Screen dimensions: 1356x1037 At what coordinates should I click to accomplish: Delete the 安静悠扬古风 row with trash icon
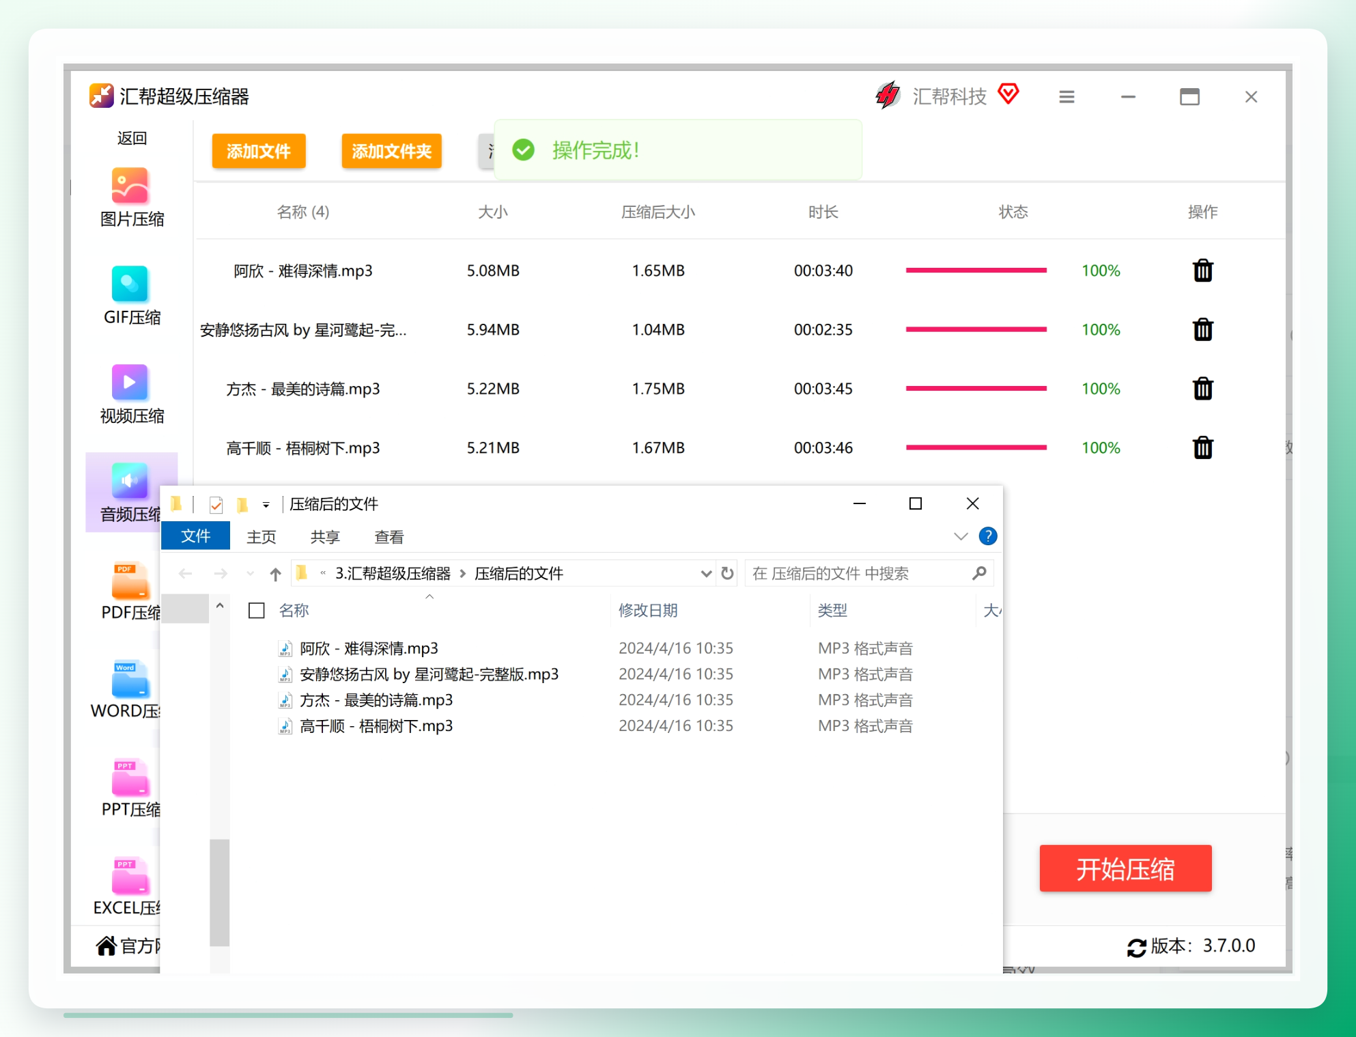click(1202, 329)
